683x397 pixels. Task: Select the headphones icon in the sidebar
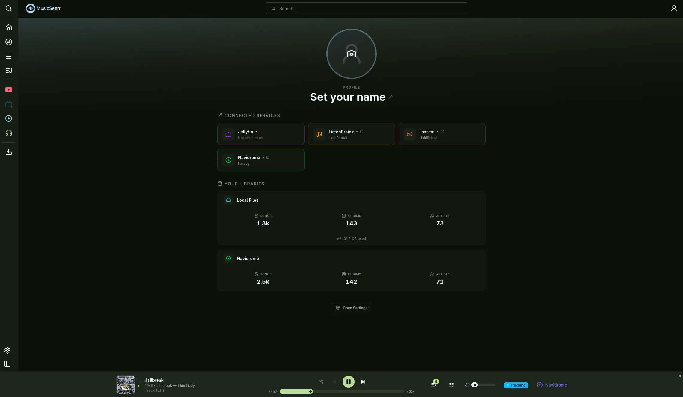tap(9, 133)
